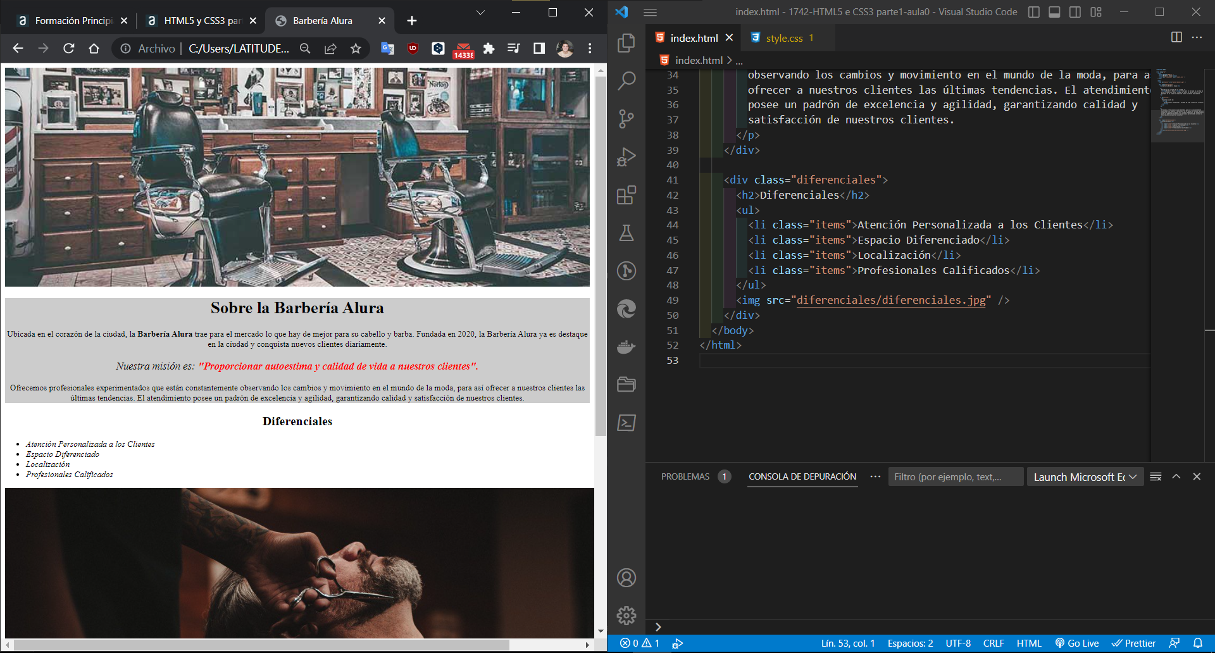Show more panel tabs ellipsis
1215x653 pixels.
(875, 476)
